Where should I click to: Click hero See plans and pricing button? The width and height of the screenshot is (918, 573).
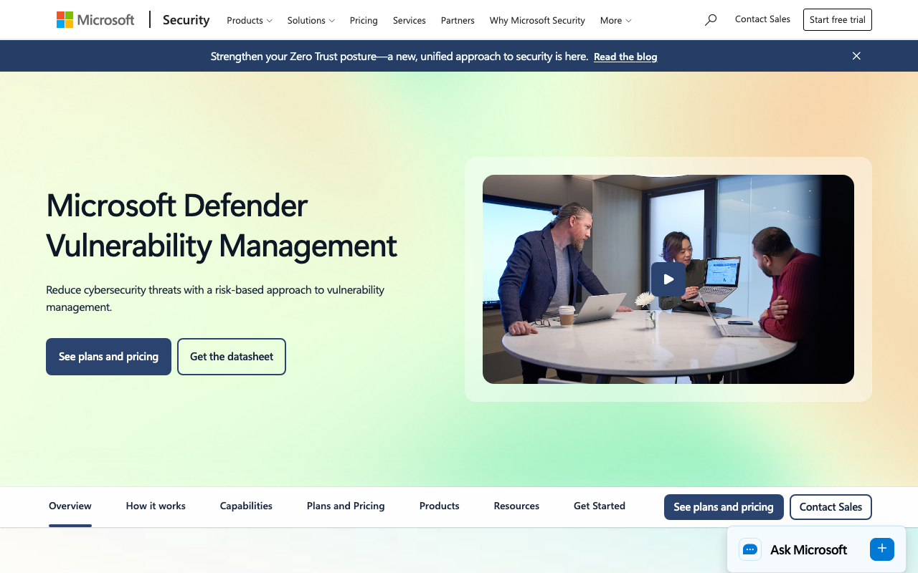(x=108, y=357)
